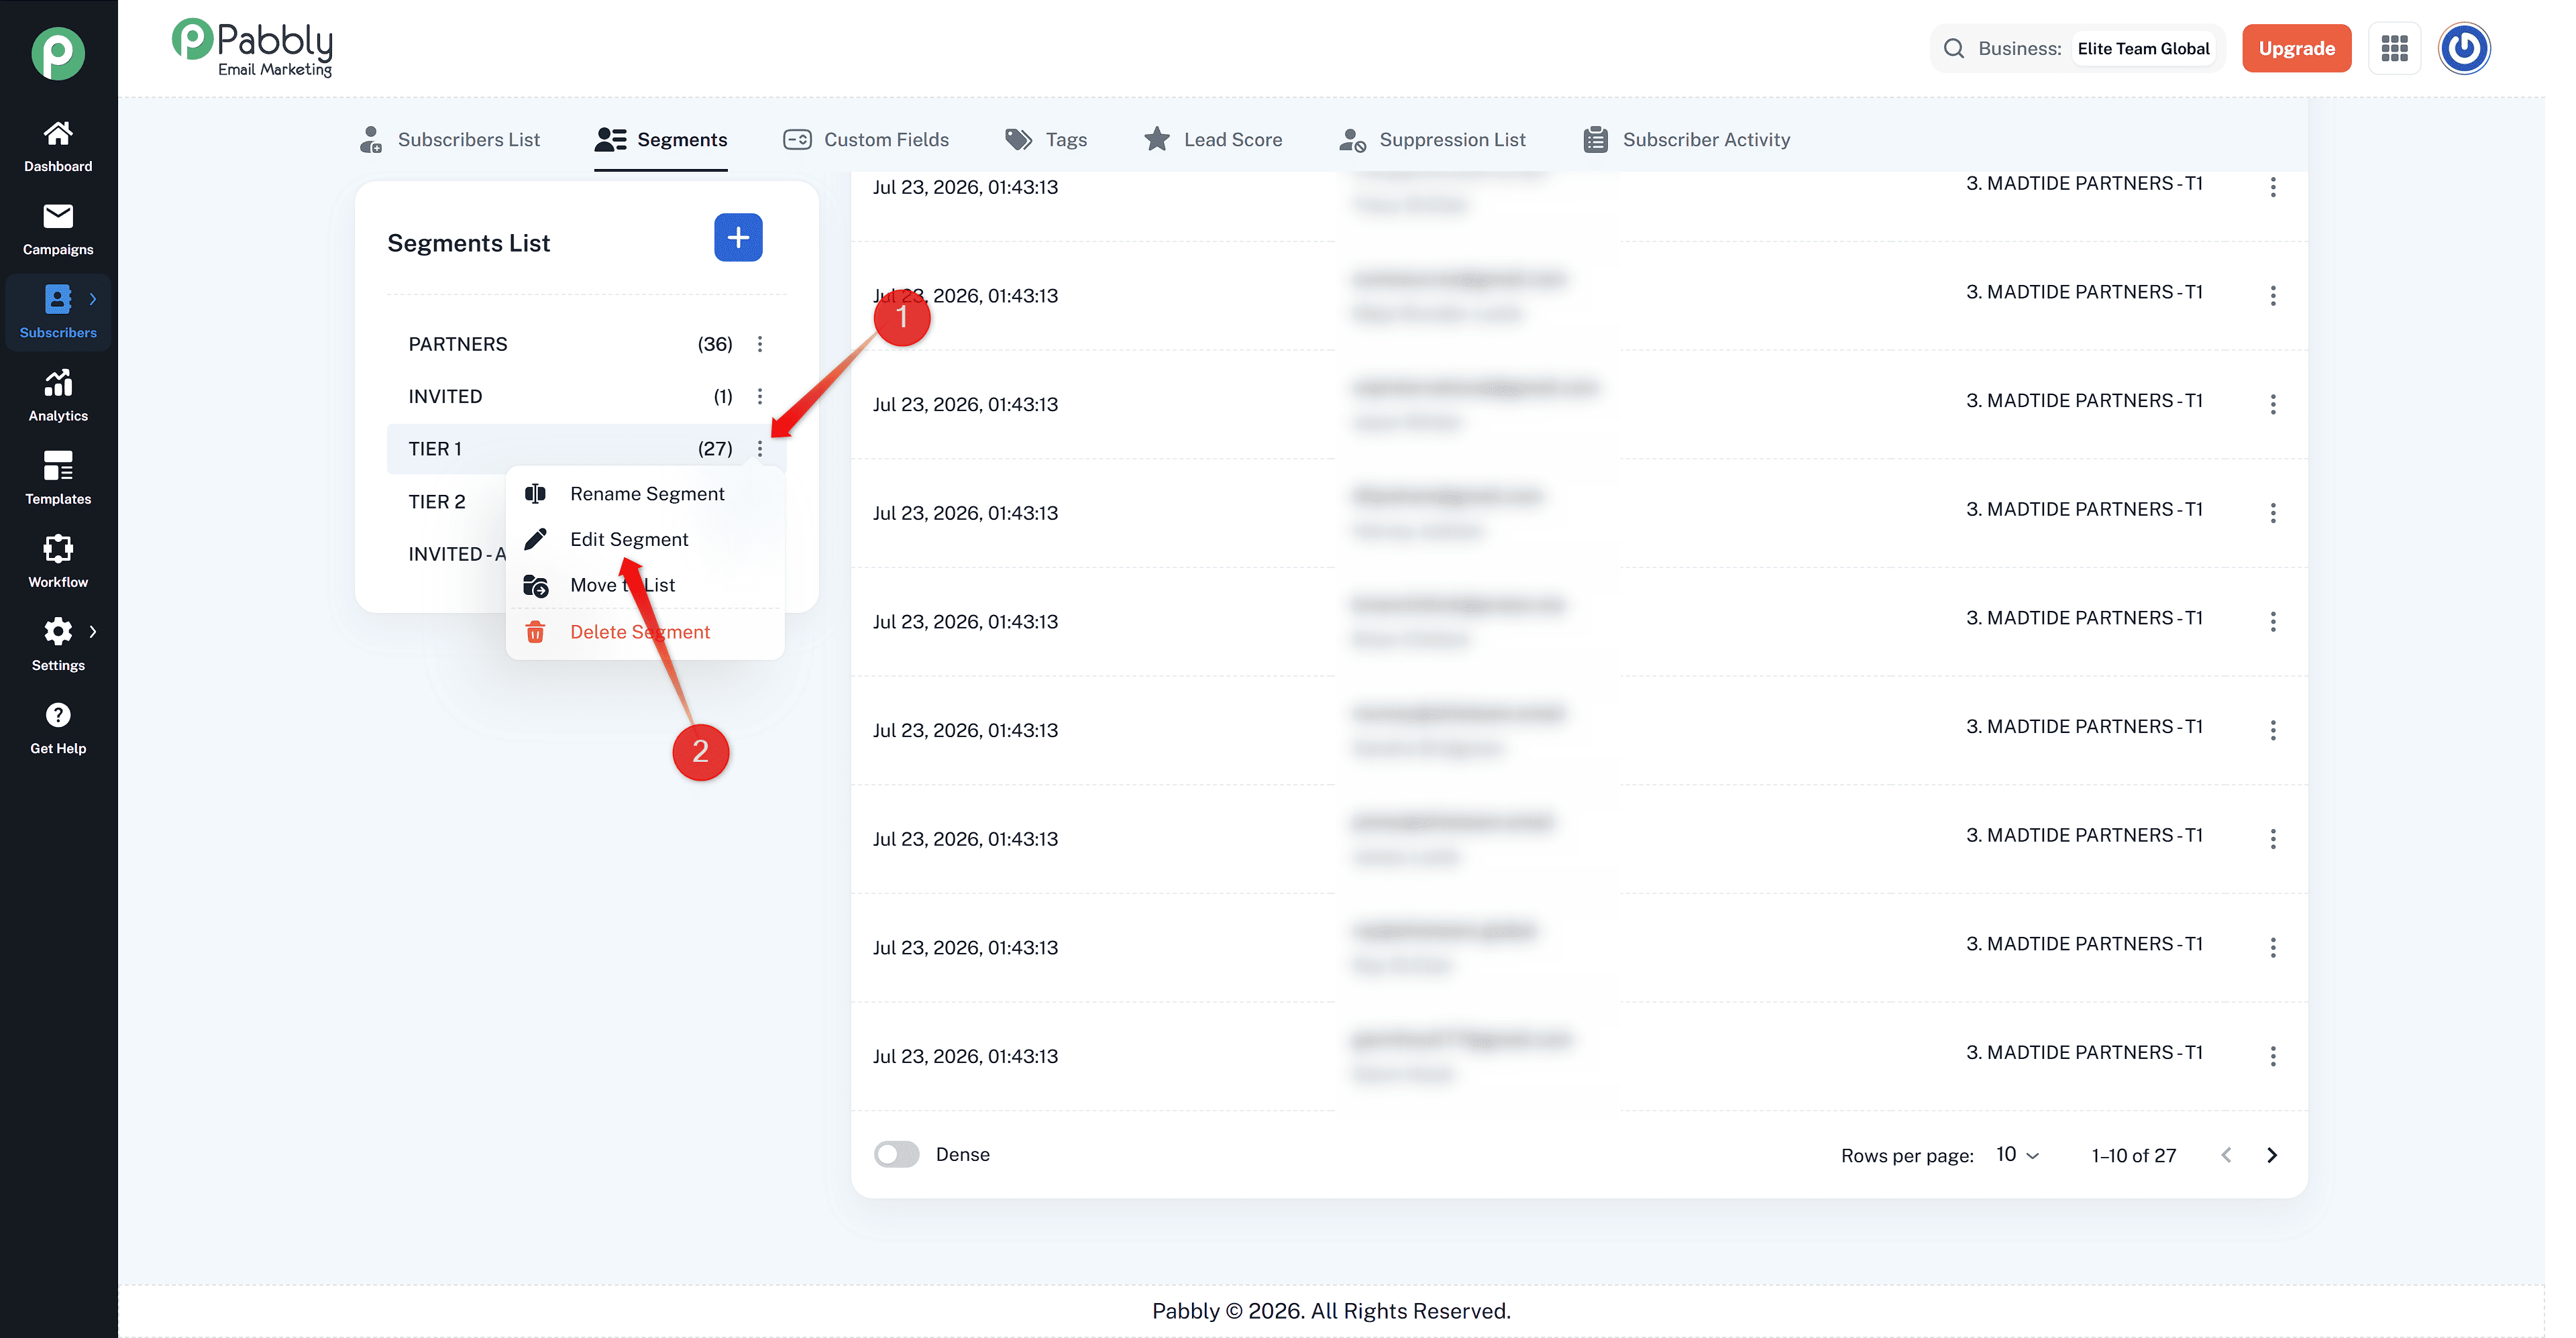Open row menu for last subscriber row
Viewport: 2576px width, 1338px height.
pos(2273,1056)
